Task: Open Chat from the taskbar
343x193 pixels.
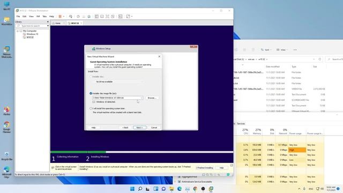Action: (x=163, y=189)
